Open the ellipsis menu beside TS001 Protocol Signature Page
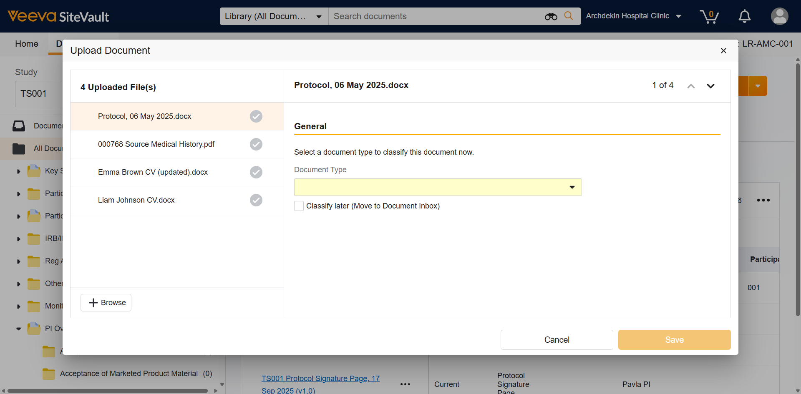The image size is (801, 394). pos(405,384)
